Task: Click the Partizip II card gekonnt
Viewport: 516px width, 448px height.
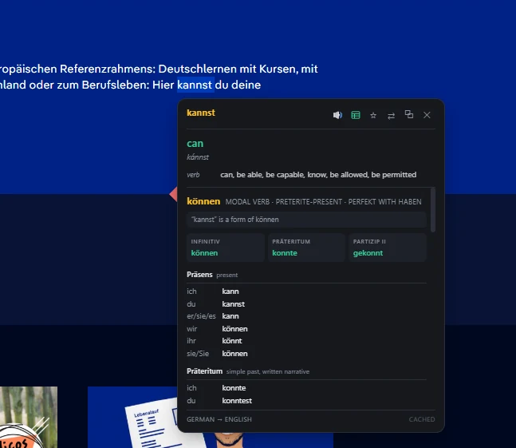Action: [x=388, y=248]
